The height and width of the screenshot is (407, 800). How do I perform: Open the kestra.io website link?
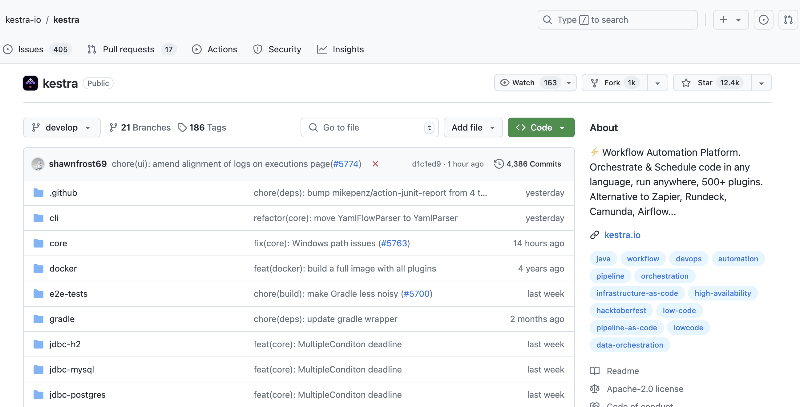[622, 235]
